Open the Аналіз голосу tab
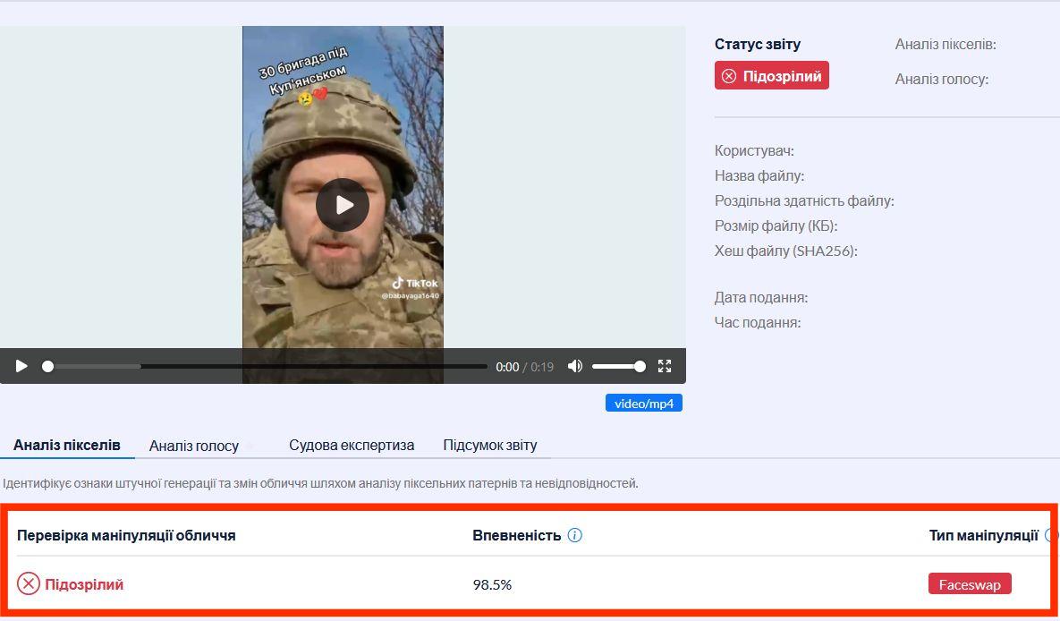Screen dimensions: 1060x621 194,446
